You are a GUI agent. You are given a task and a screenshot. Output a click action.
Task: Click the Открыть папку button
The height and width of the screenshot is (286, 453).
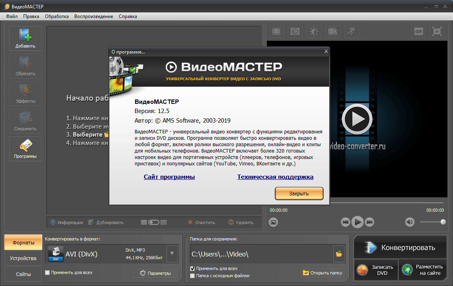point(322,273)
